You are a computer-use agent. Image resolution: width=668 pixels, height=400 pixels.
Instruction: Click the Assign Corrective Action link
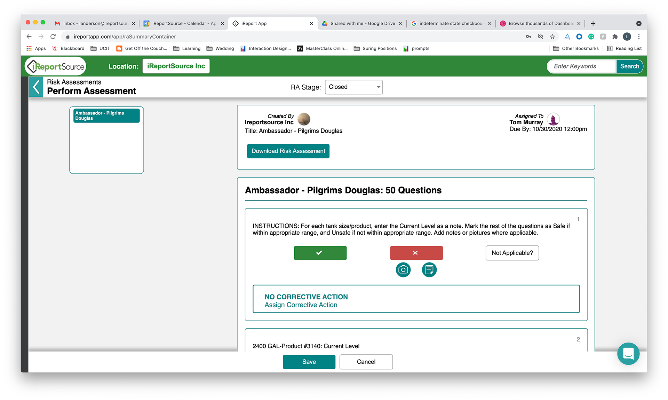301,305
